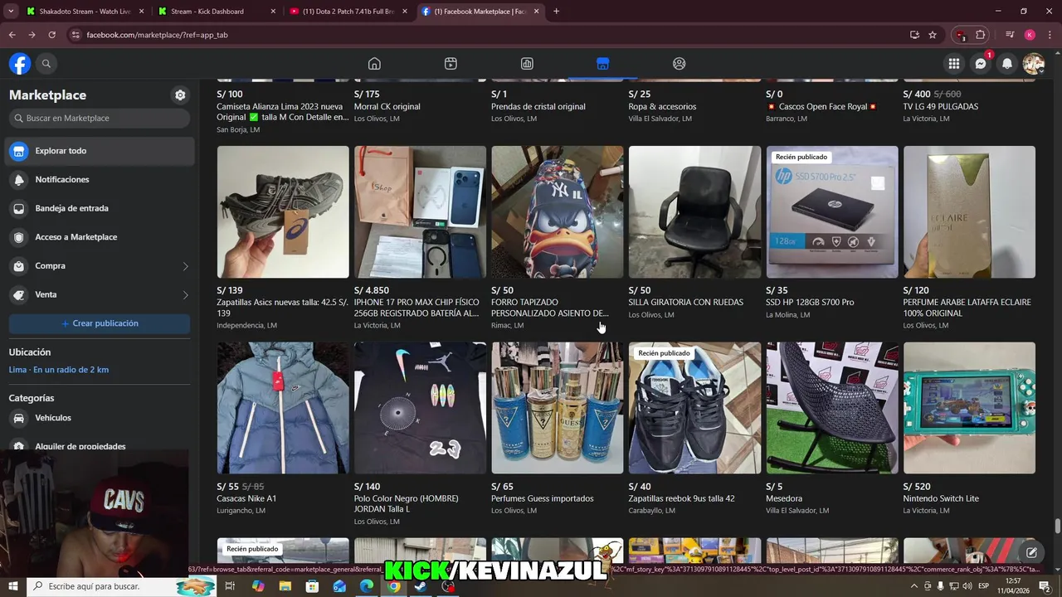Change location Lima radius link
Image resolution: width=1062 pixels, height=597 pixels.
[59, 370]
